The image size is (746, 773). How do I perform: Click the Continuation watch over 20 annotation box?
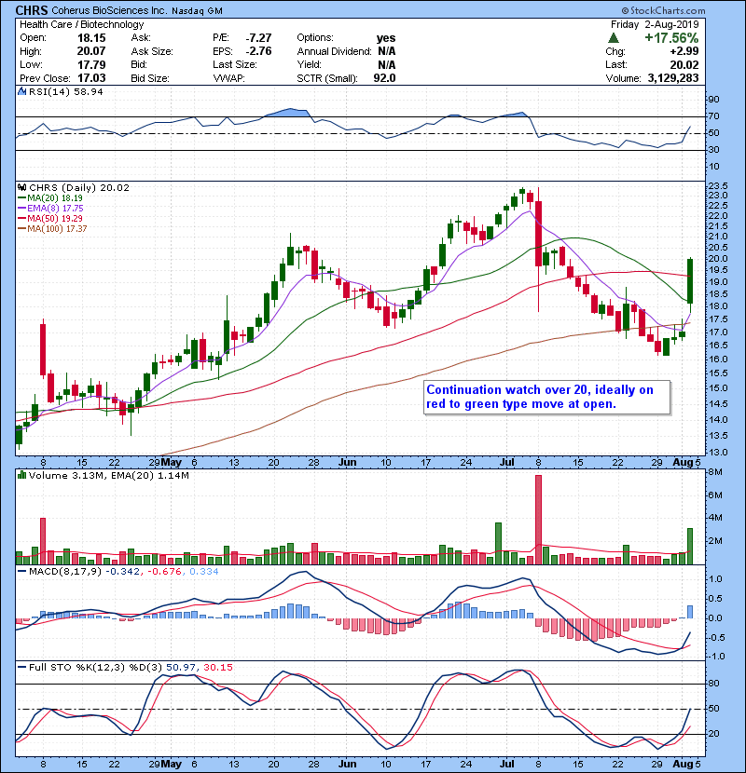click(547, 397)
